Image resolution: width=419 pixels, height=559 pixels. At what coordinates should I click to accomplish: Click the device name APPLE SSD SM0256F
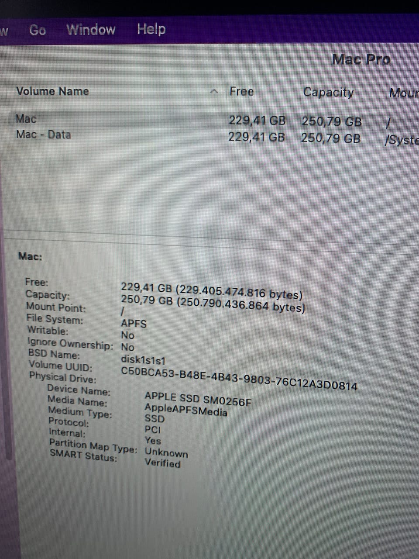tap(198, 399)
